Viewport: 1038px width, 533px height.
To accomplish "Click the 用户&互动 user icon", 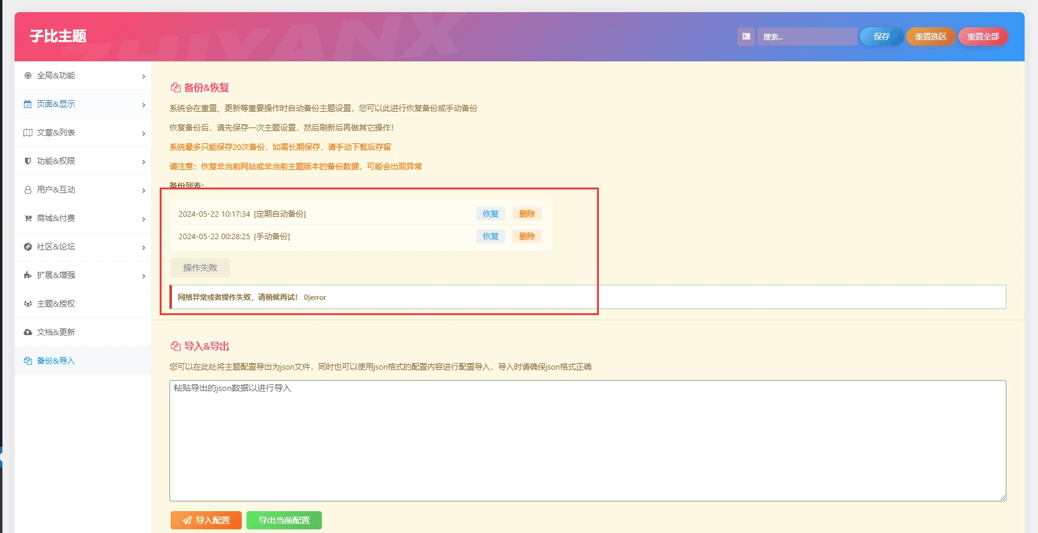I will click(x=27, y=190).
